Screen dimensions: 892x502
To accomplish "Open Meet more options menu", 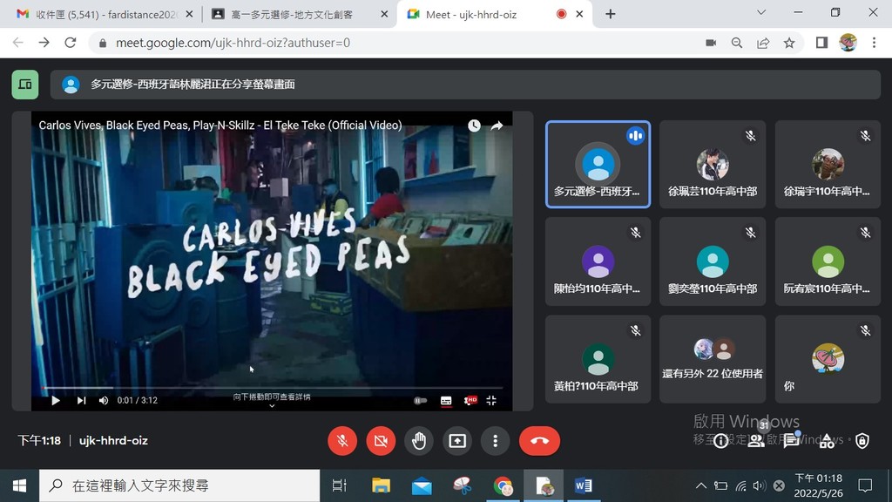I will [x=495, y=440].
